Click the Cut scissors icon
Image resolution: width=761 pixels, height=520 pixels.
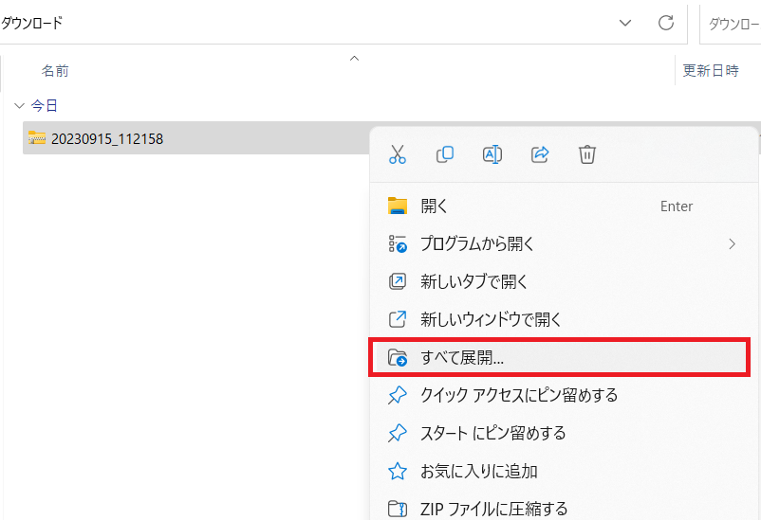pos(397,154)
